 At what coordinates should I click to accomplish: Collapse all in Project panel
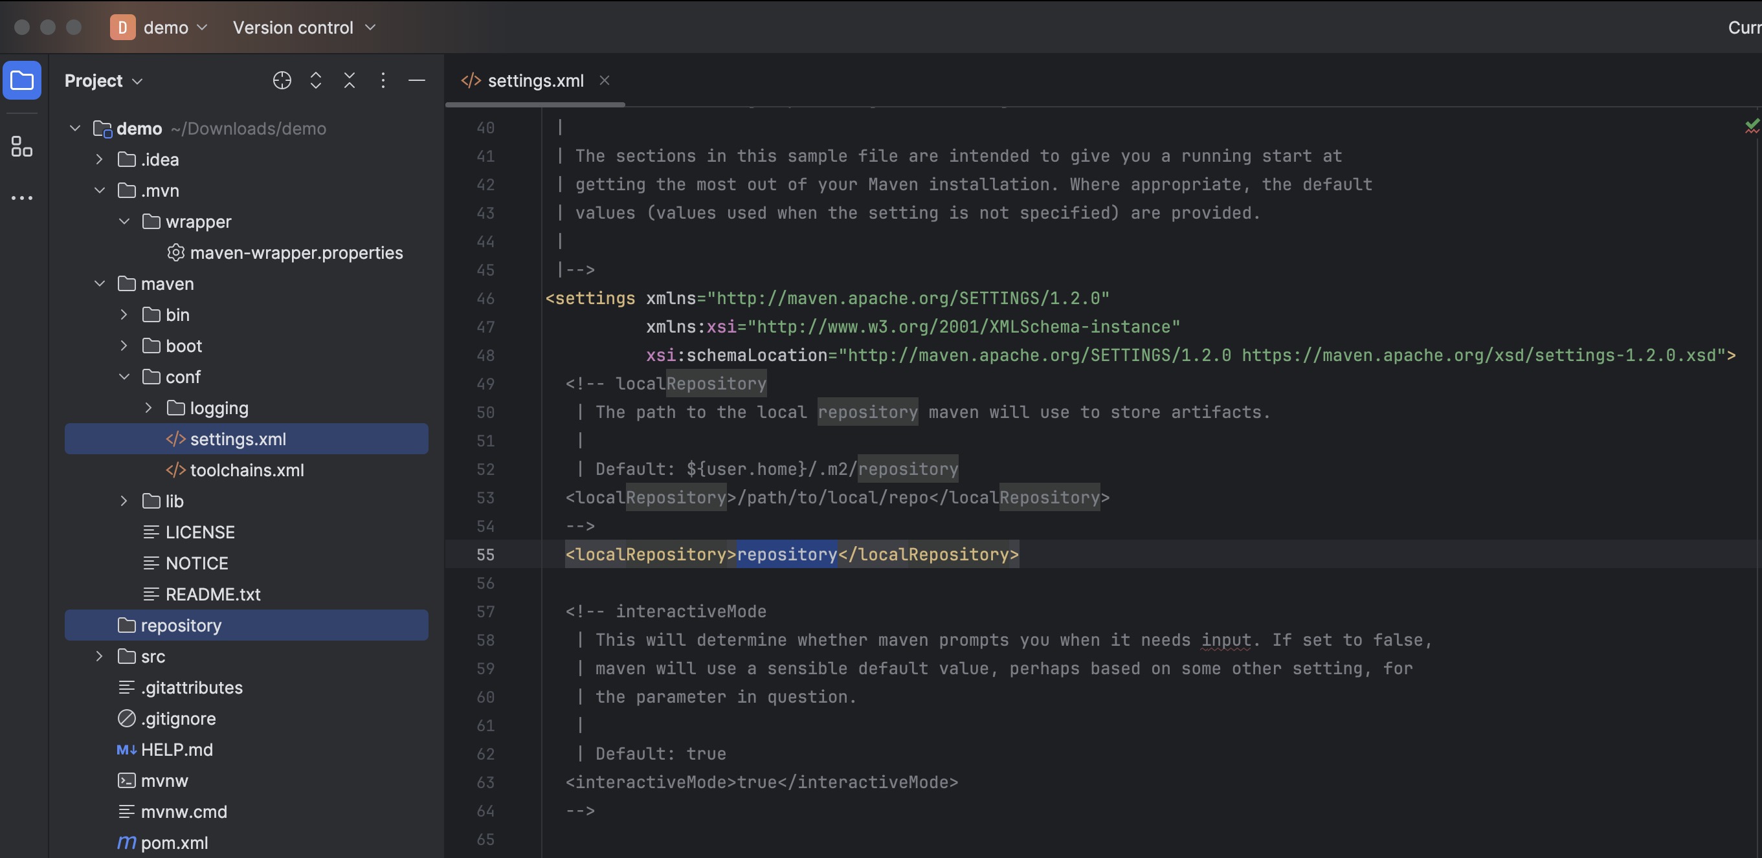350,81
